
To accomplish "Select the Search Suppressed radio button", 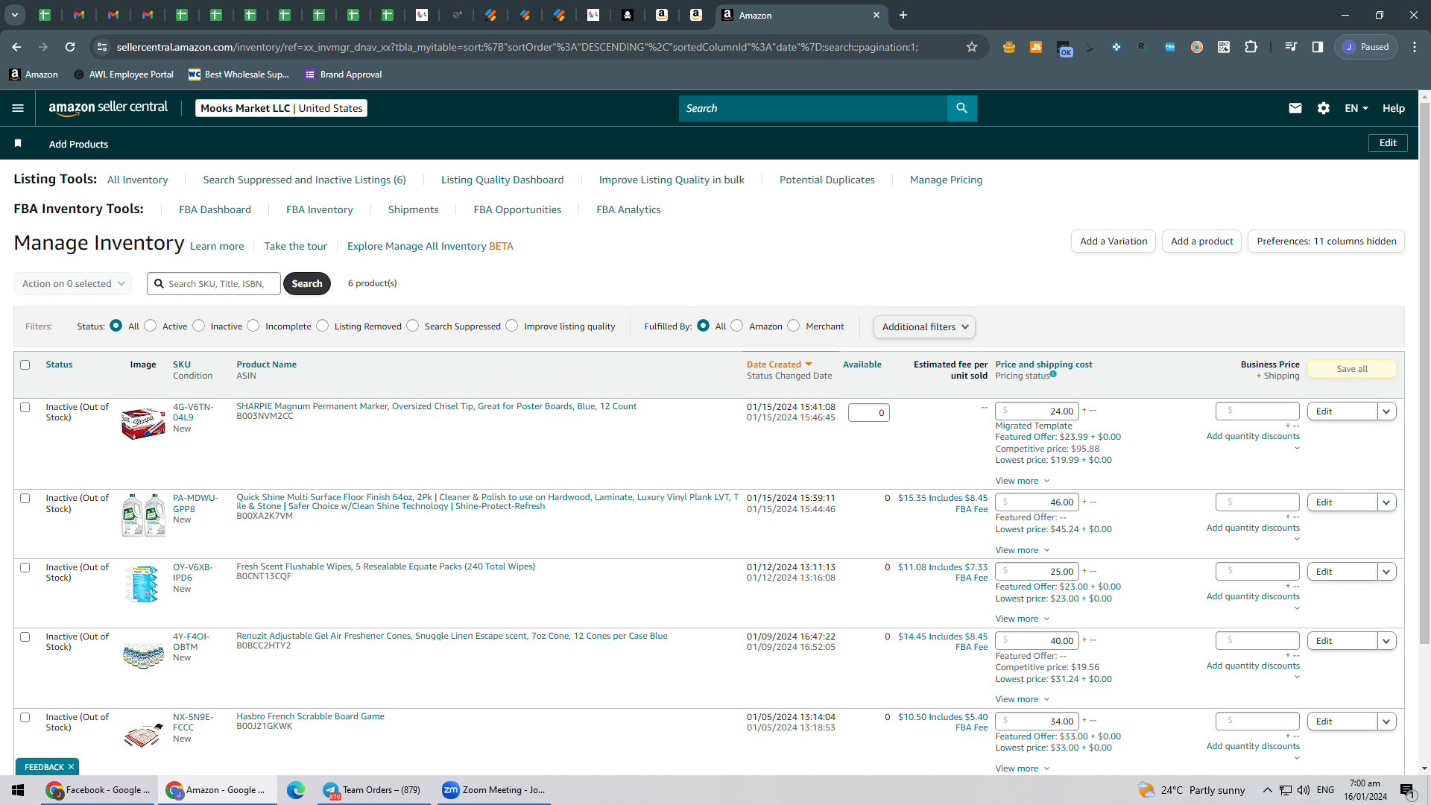I will click(413, 326).
